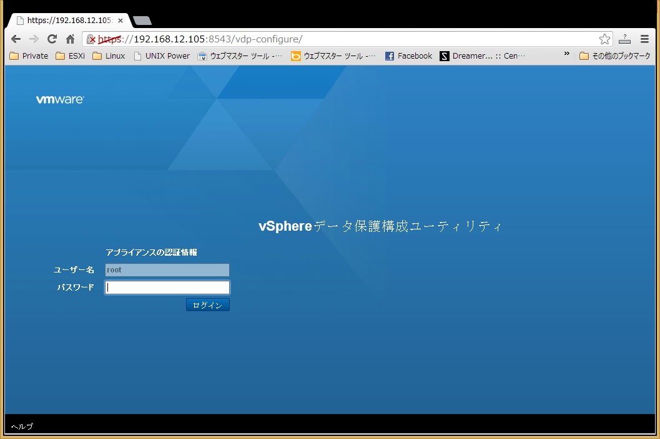Click the "vSphereデータ保護構成ユーティリティ" title text
660x439 pixels.
[380, 226]
